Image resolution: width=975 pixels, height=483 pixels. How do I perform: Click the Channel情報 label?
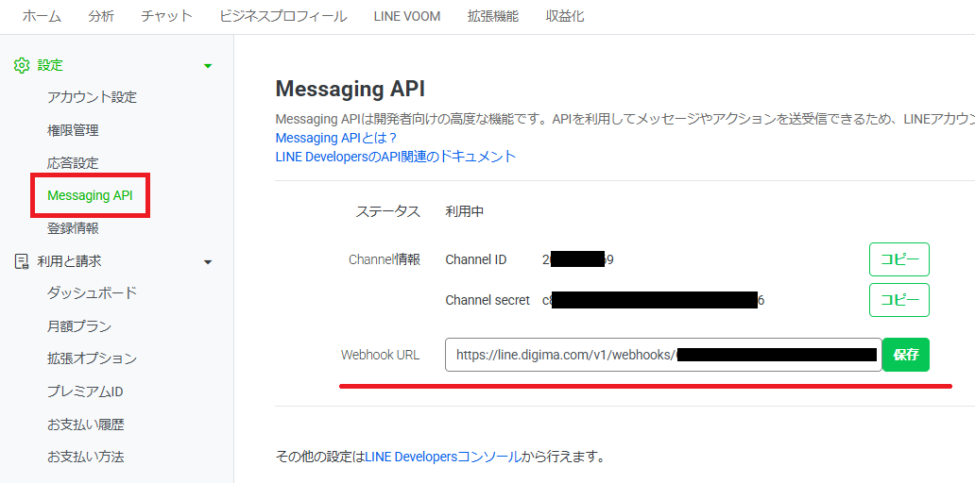pyautogui.click(x=385, y=259)
